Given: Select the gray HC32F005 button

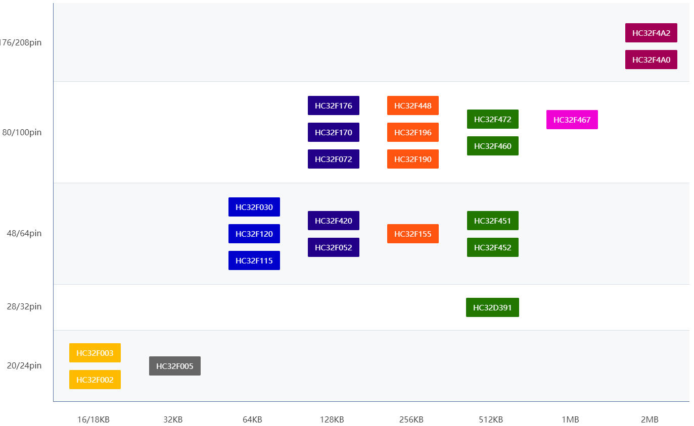Looking at the screenshot, I should (x=175, y=366).
